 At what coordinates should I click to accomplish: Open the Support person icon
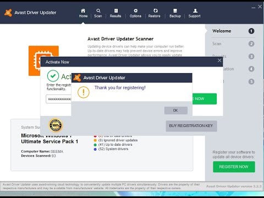click(x=195, y=10)
